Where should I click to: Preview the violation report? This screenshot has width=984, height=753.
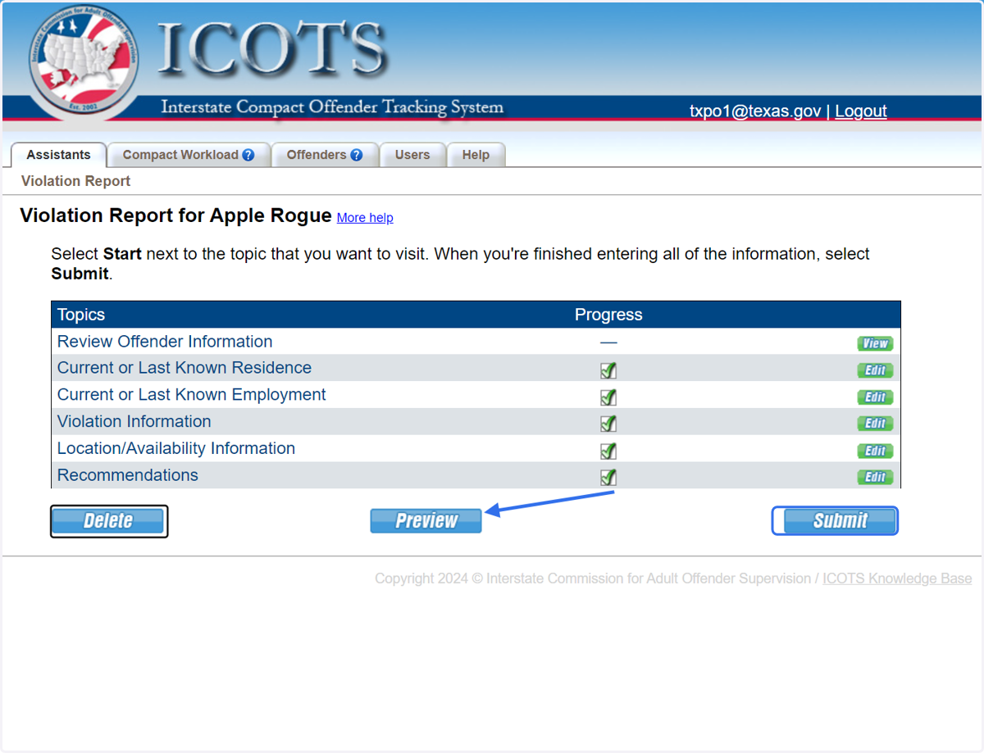coord(426,521)
